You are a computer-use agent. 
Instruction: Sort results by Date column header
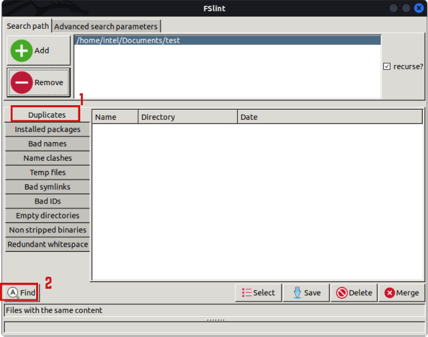pyautogui.click(x=329, y=117)
